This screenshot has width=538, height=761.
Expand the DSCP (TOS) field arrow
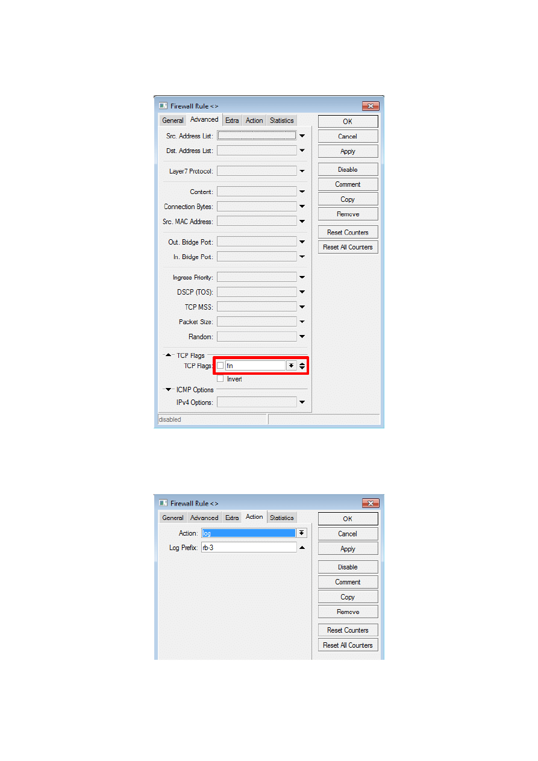(x=302, y=292)
